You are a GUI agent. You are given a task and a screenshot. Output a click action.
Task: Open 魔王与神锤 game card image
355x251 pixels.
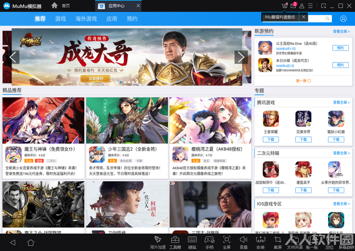point(43,120)
